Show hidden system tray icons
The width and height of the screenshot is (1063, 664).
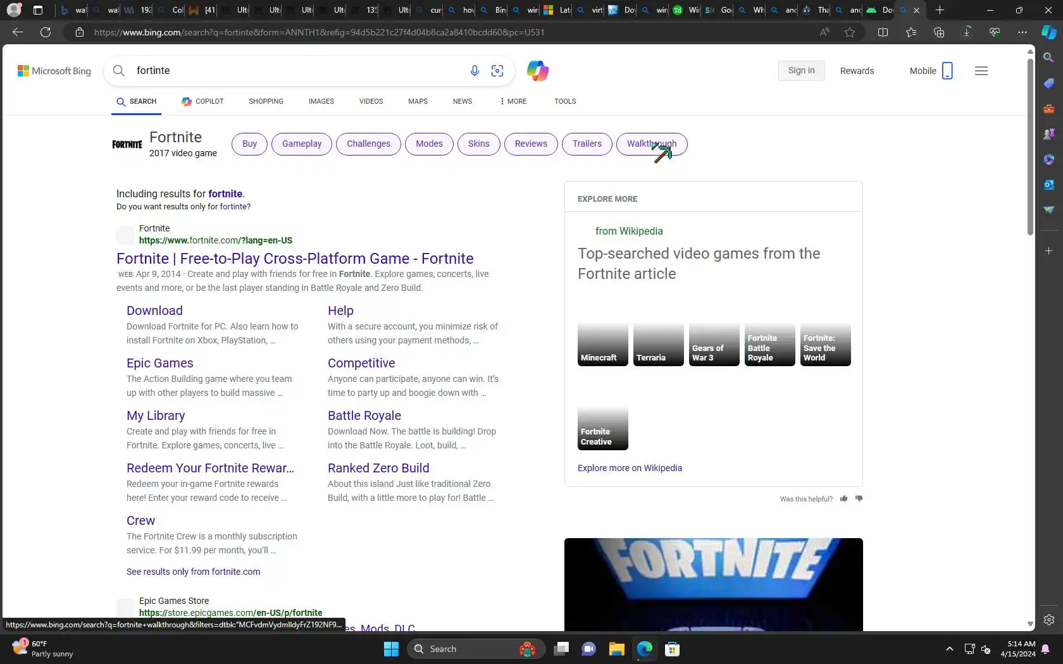(x=950, y=649)
